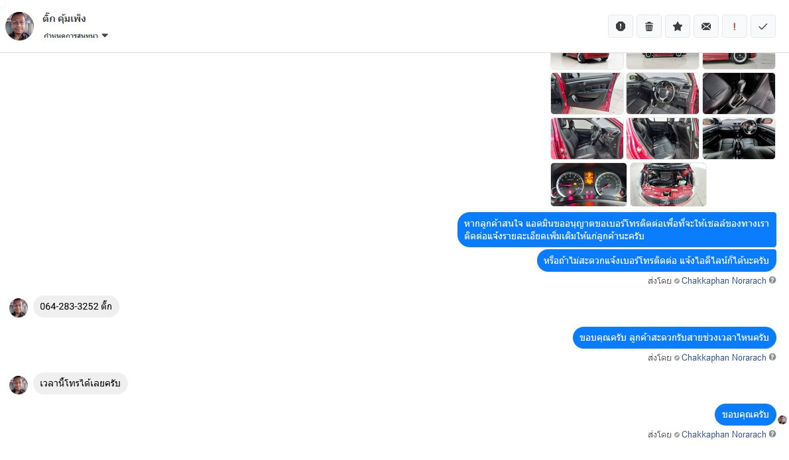Open customer profile picture in header
This screenshot has height=460, width=789.
coord(20,26)
